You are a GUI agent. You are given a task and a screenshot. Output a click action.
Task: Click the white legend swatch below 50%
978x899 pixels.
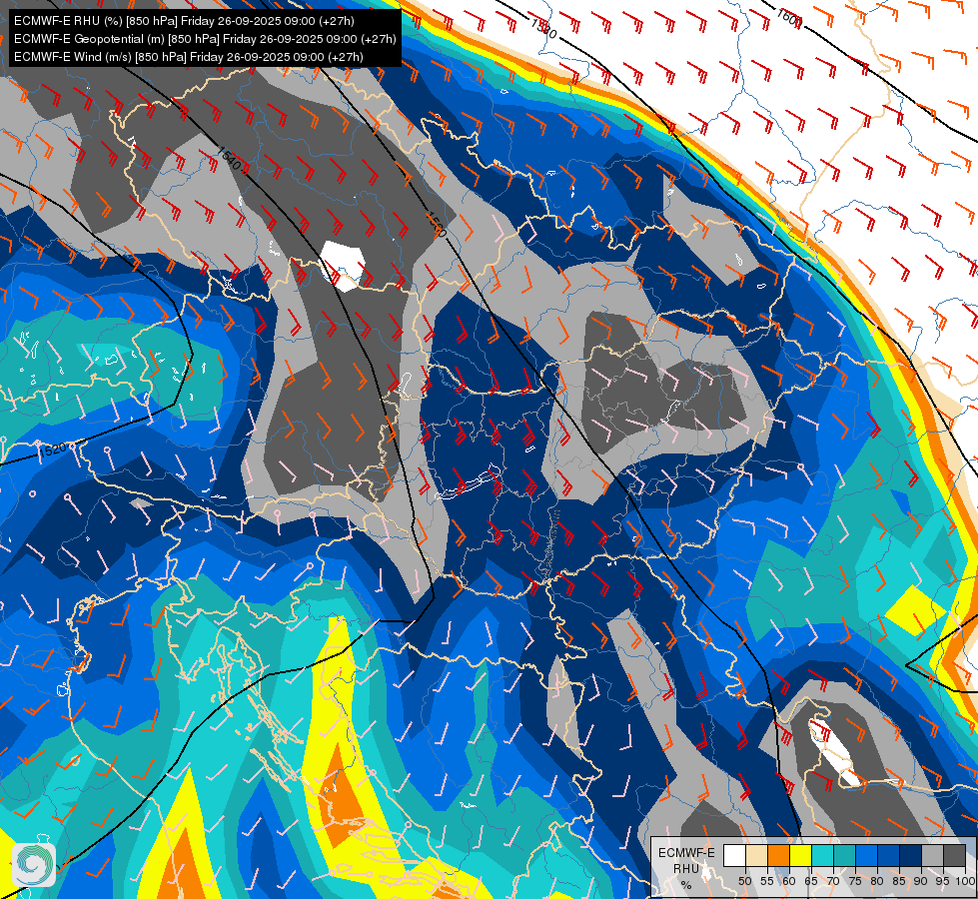[x=734, y=855]
